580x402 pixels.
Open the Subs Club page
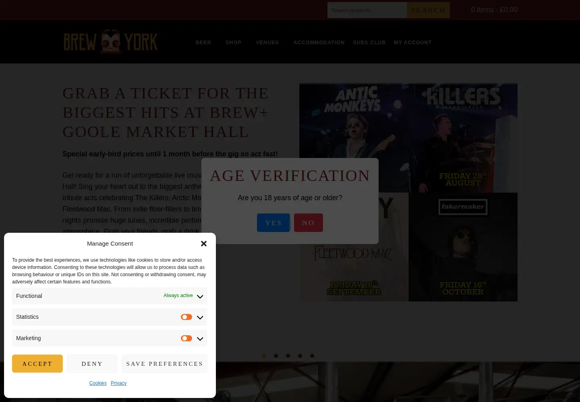(x=369, y=42)
